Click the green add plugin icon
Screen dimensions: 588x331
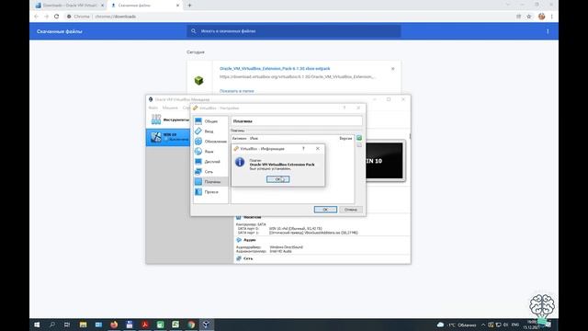(x=359, y=138)
